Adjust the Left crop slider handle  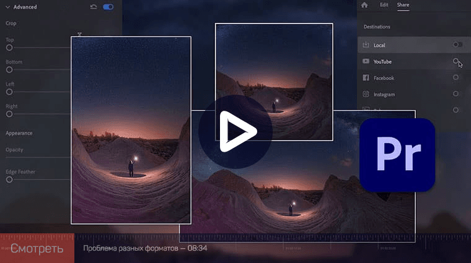pyautogui.click(x=9, y=92)
